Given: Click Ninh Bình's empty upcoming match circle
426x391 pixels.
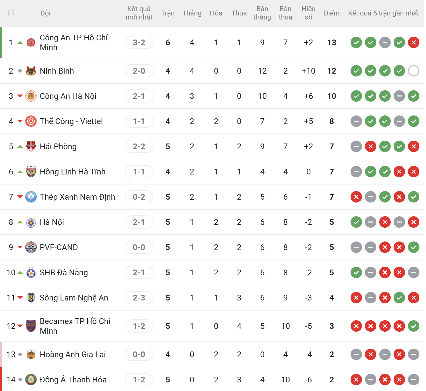Looking at the screenshot, I should (x=414, y=71).
